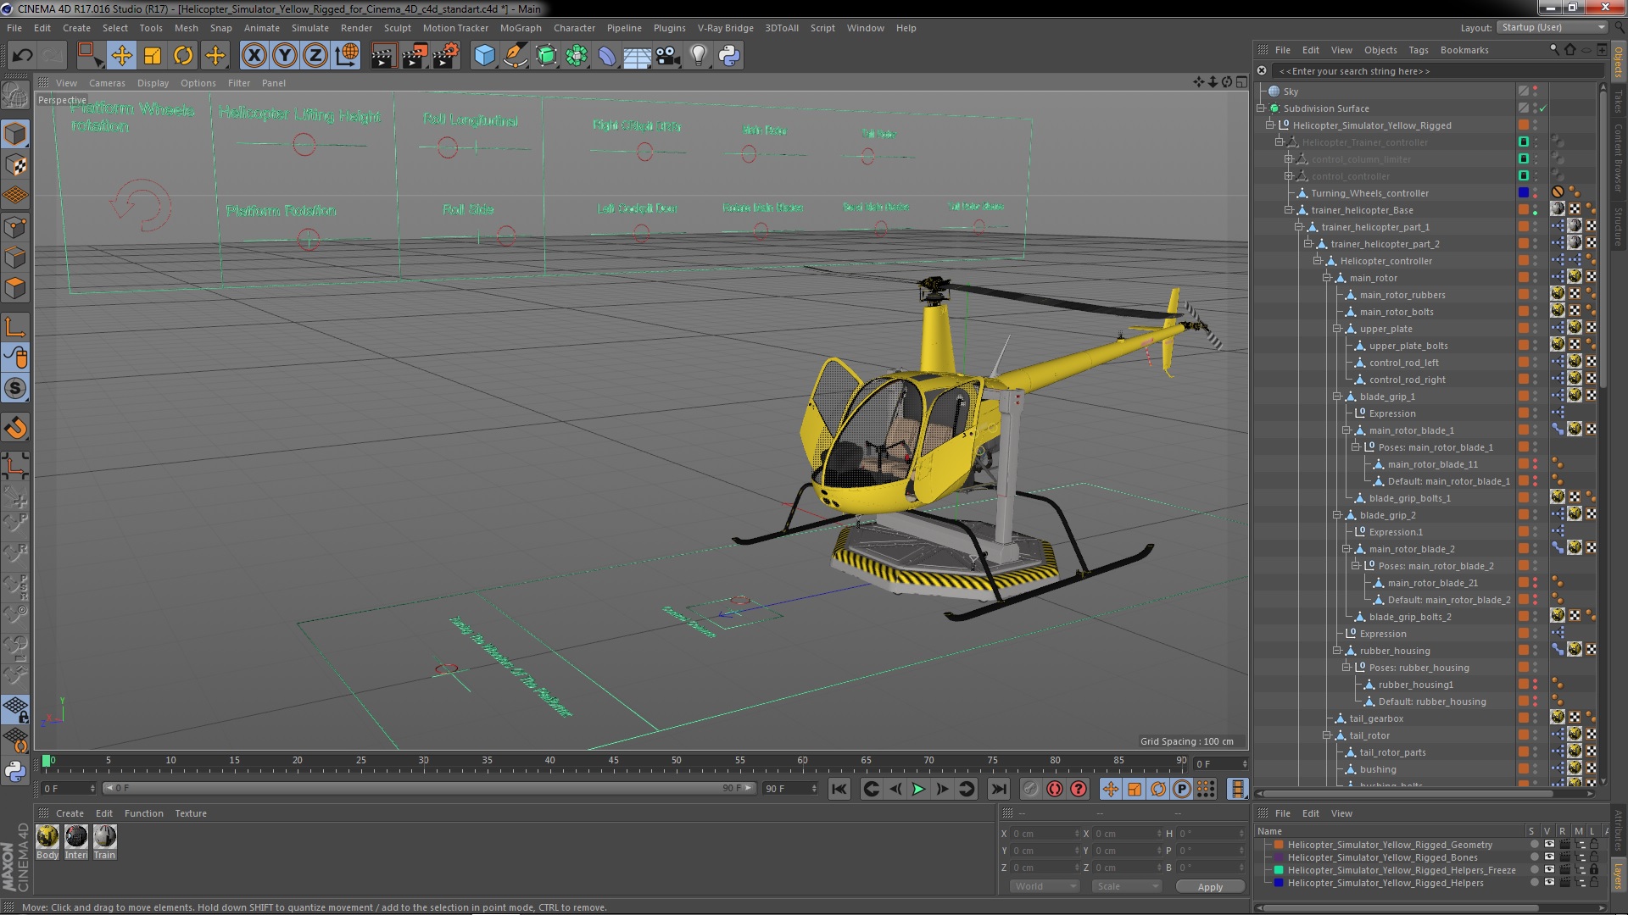Open material manager Create menu

click(70, 813)
